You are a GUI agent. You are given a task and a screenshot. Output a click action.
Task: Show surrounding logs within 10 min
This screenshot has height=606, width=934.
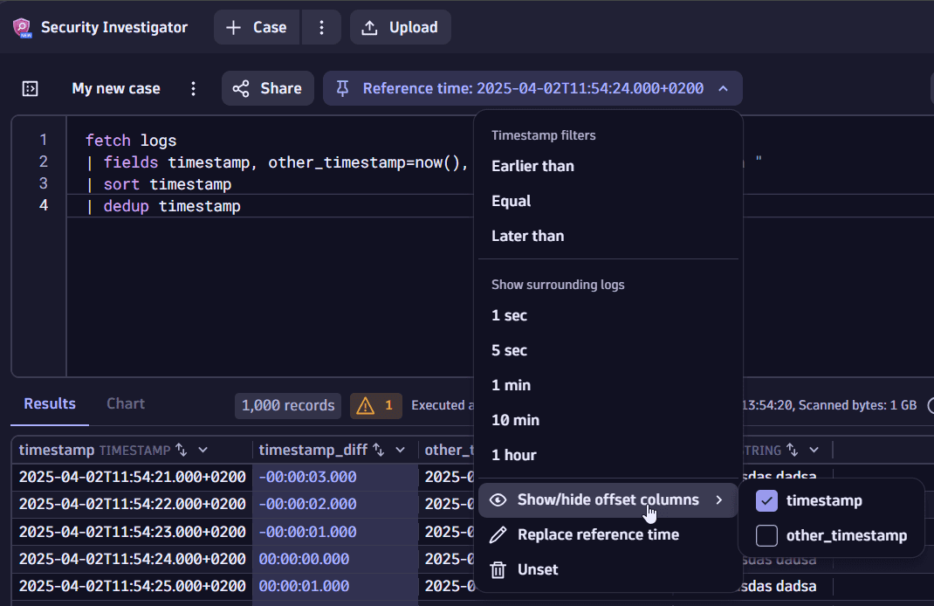[608, 421]
